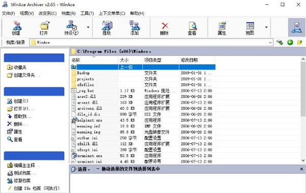This screenshot has width=306, height=193.
Task: Click the 提取 (Extract) toolbar icon
Action: coord(107,28)
